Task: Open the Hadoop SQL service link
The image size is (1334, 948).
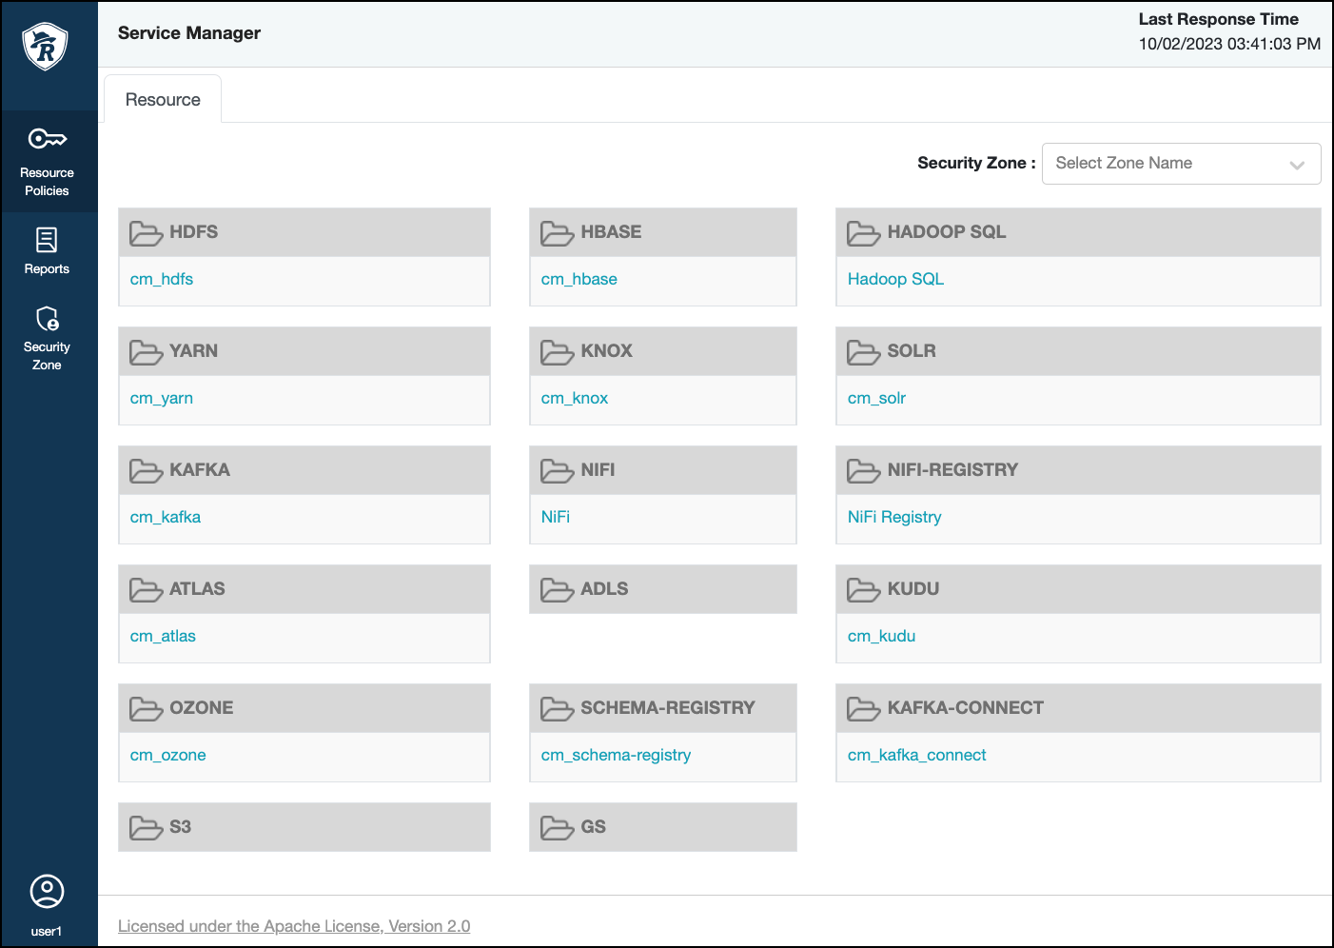Action: tap(895, 279)
